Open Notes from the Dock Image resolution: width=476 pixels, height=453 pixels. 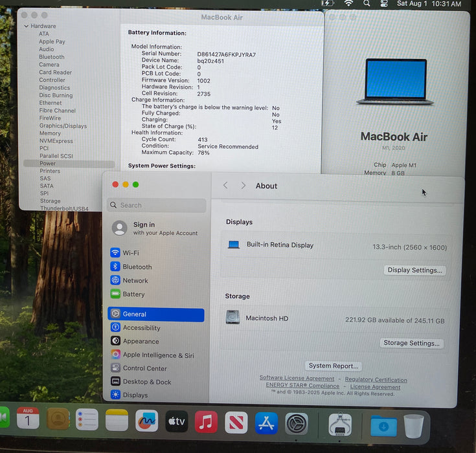click(117, 419)
